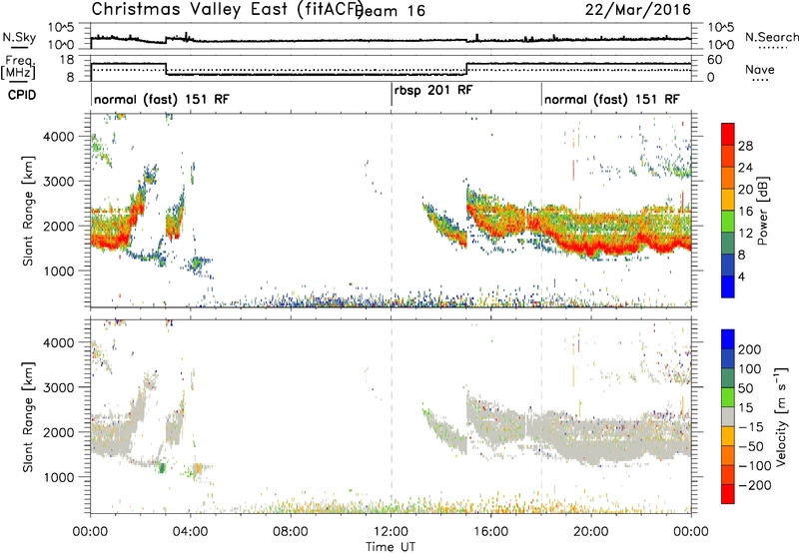Pick the blue top segment of Velocity color bar
Image resolution: width=799 pixels, height=553 pixels.
point(728,339)
